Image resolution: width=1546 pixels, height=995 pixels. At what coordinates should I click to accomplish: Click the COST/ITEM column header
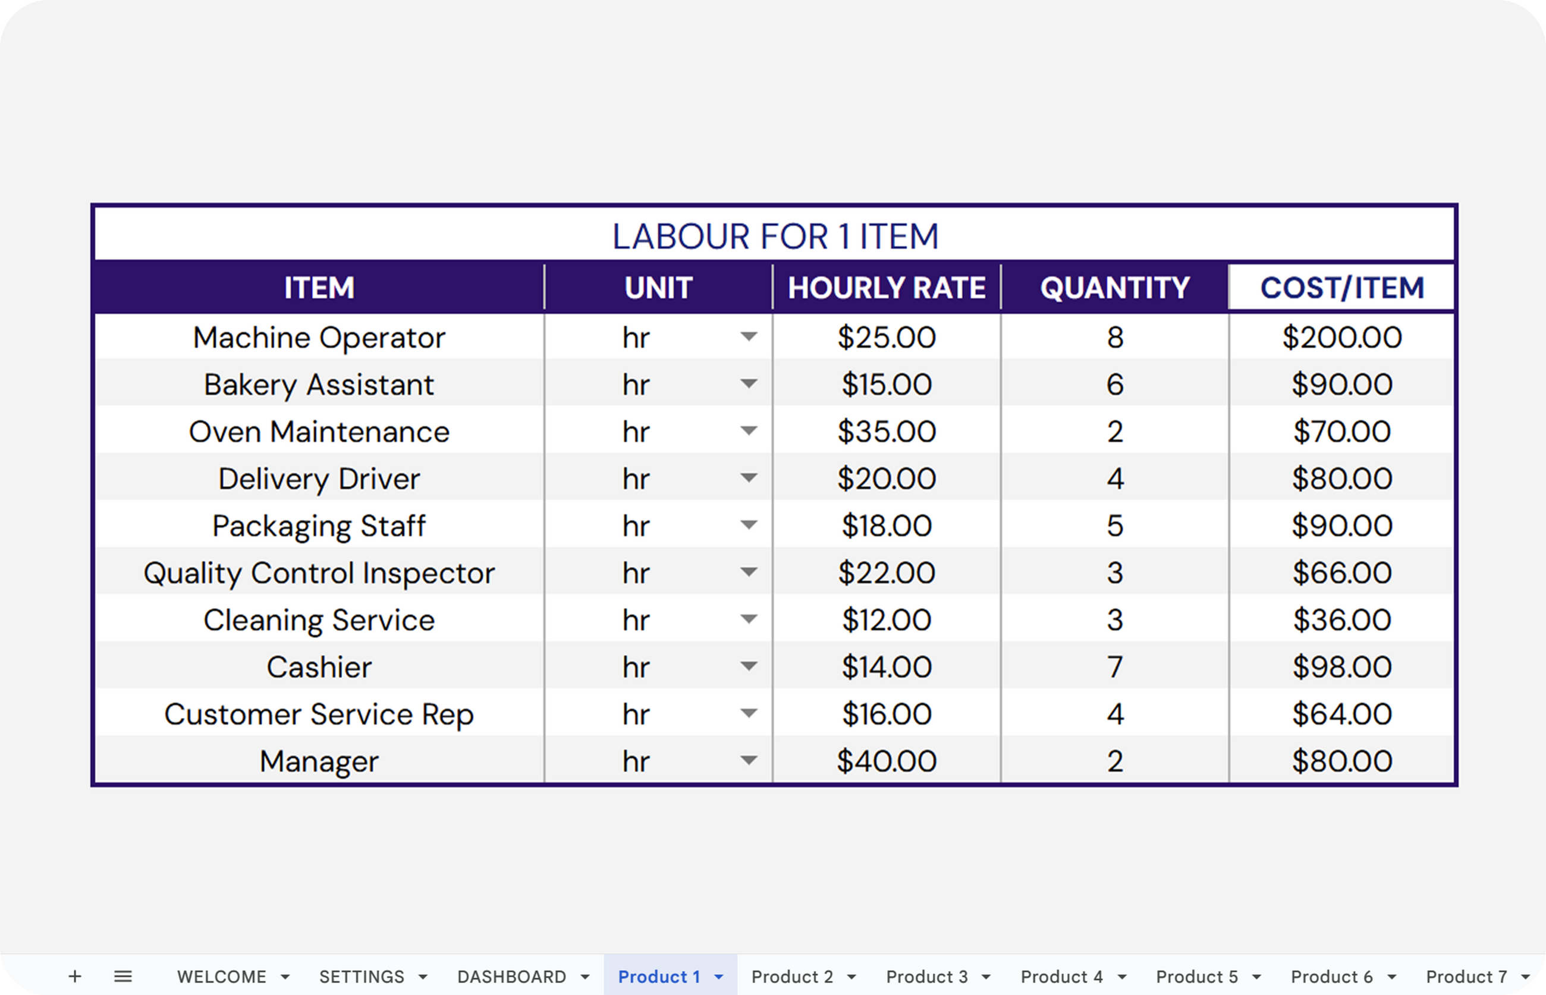(x=1342, y=288)
